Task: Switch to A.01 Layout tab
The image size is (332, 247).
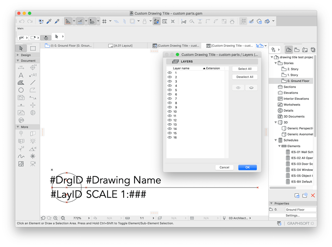Action: 120,46
